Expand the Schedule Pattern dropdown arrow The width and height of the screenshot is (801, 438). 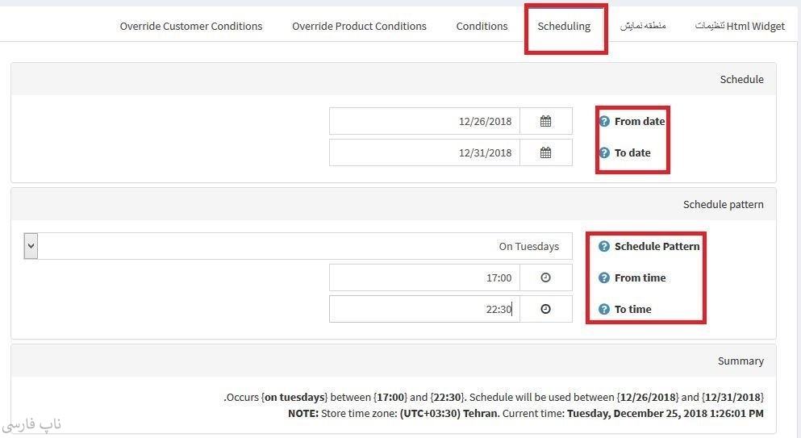[x=31, y=246]
